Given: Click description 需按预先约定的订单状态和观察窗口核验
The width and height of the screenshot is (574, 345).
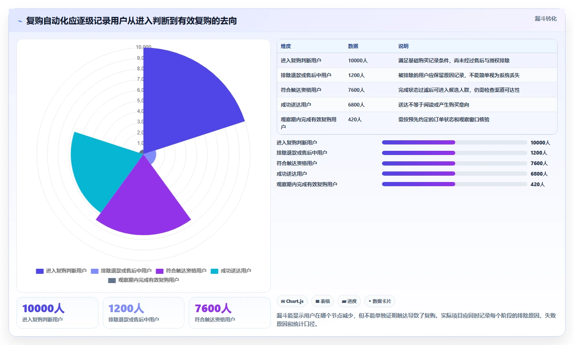Looking at the screenshot, I should tap(444, 120).
